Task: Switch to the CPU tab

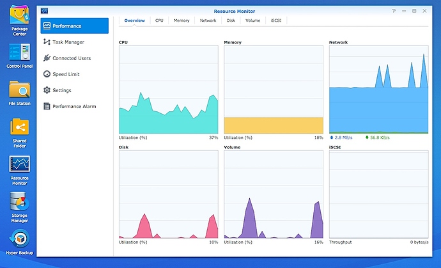Action: coord(159,20)
